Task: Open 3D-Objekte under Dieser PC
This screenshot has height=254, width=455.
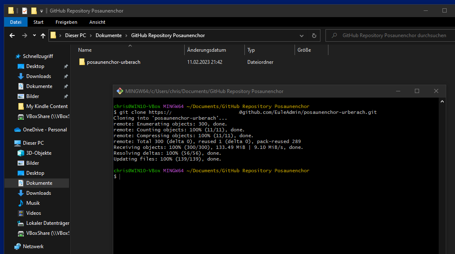Action: pos(38,153)
